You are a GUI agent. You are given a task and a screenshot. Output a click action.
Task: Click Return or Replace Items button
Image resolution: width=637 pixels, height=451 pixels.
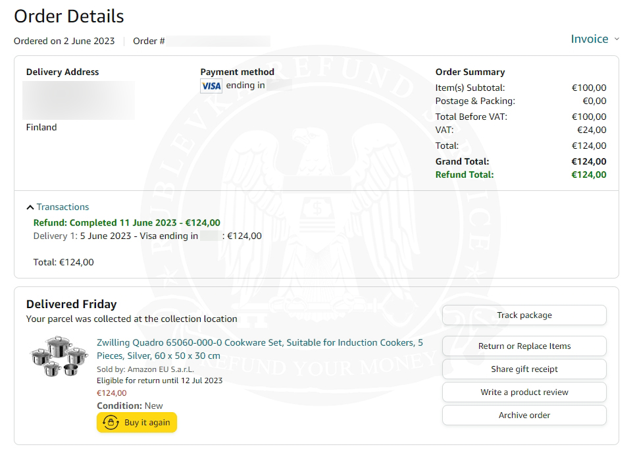(524, 346)
